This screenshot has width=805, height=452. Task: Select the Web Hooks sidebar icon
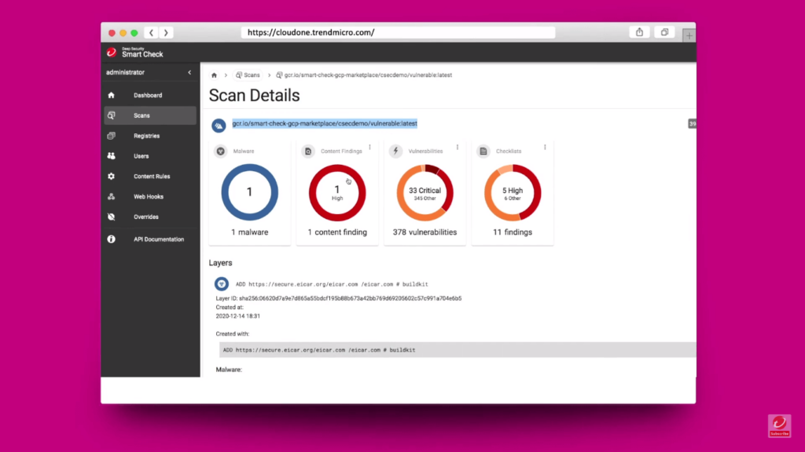pyautogui.click(x=111, y=196)
